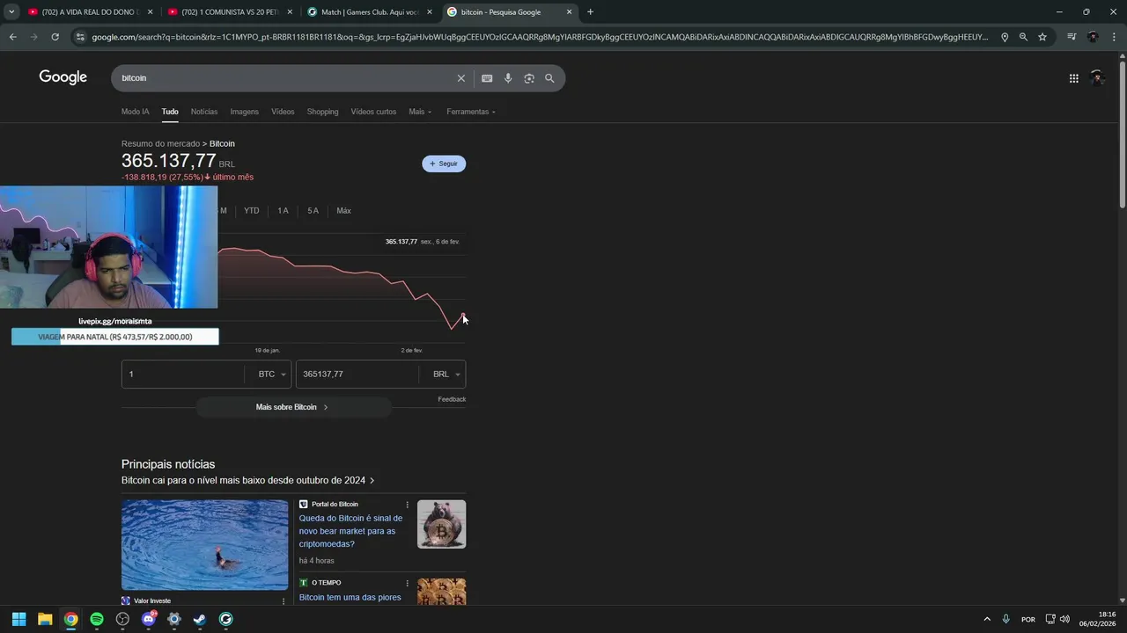Viewport: 1127px width, 633px height.
Task: Open Windows Start menu
Action: pos(18,619)
